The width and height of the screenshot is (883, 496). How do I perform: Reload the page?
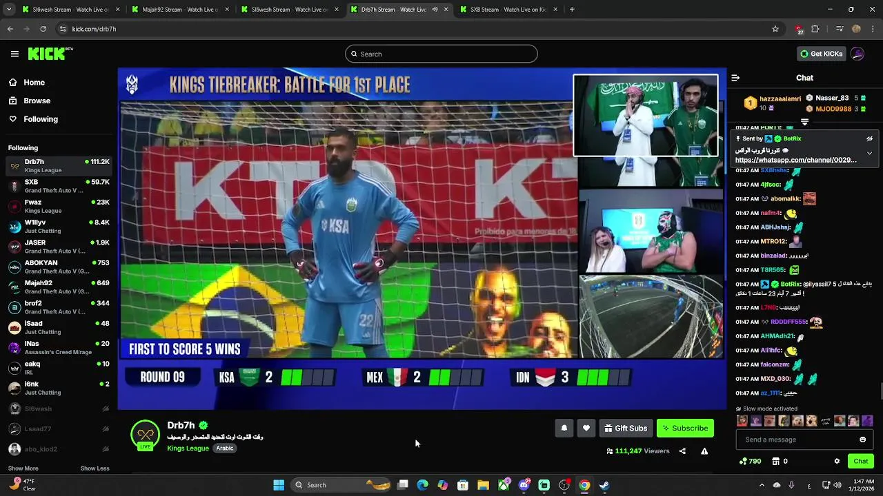tap(43, 29)
